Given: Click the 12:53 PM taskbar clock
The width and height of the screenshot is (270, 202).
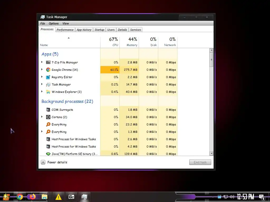Looking at the screenshot, I should click(x=245, y=197).
